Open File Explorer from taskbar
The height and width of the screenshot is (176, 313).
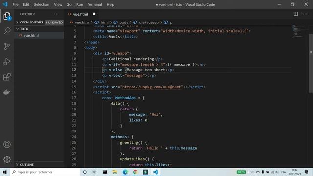[115, 172]
